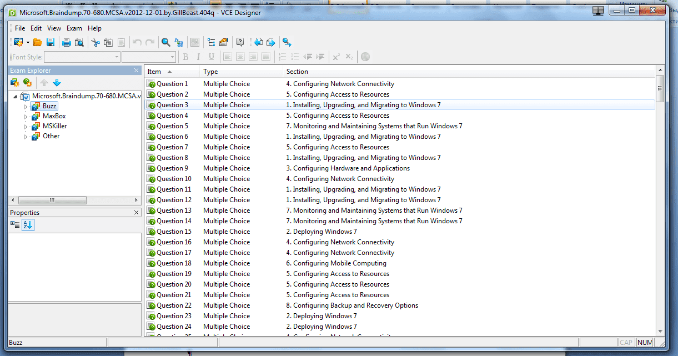Click the New exam toolbar icon
The height and width of the screenshot is (356, 678).
point(18,42)
